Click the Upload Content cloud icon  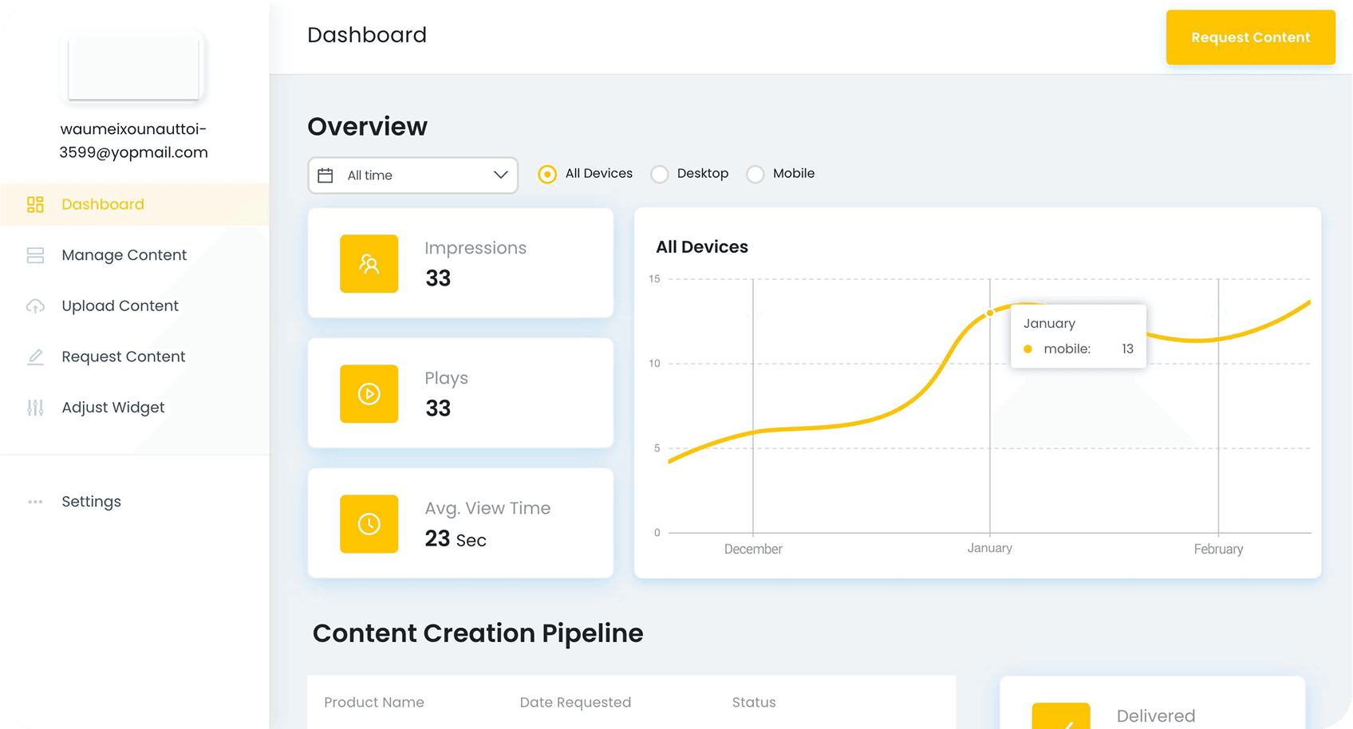click(x=35, y=306)
